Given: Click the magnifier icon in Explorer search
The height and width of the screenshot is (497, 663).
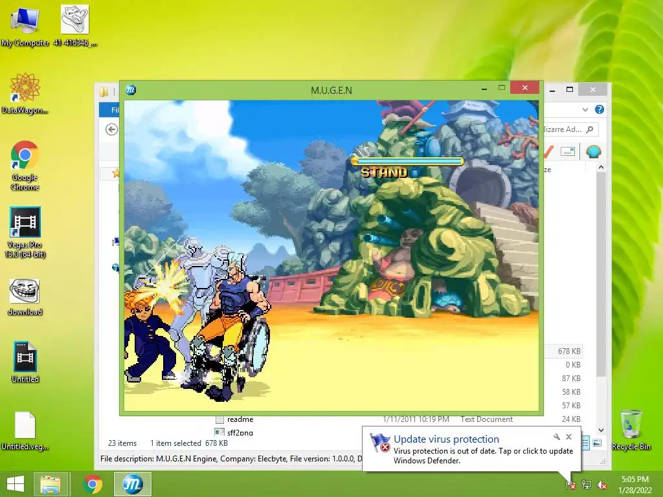Looking at the screenshot, I should 590,129.
